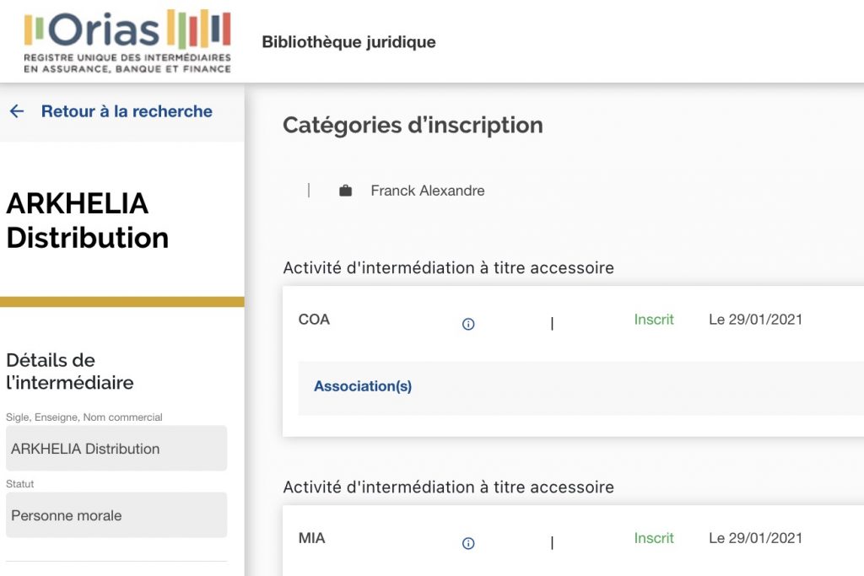This screenshot has height=576, width=864.
Task: Click the back arrow in the sidebar
Action: click(x=16, y=111)
